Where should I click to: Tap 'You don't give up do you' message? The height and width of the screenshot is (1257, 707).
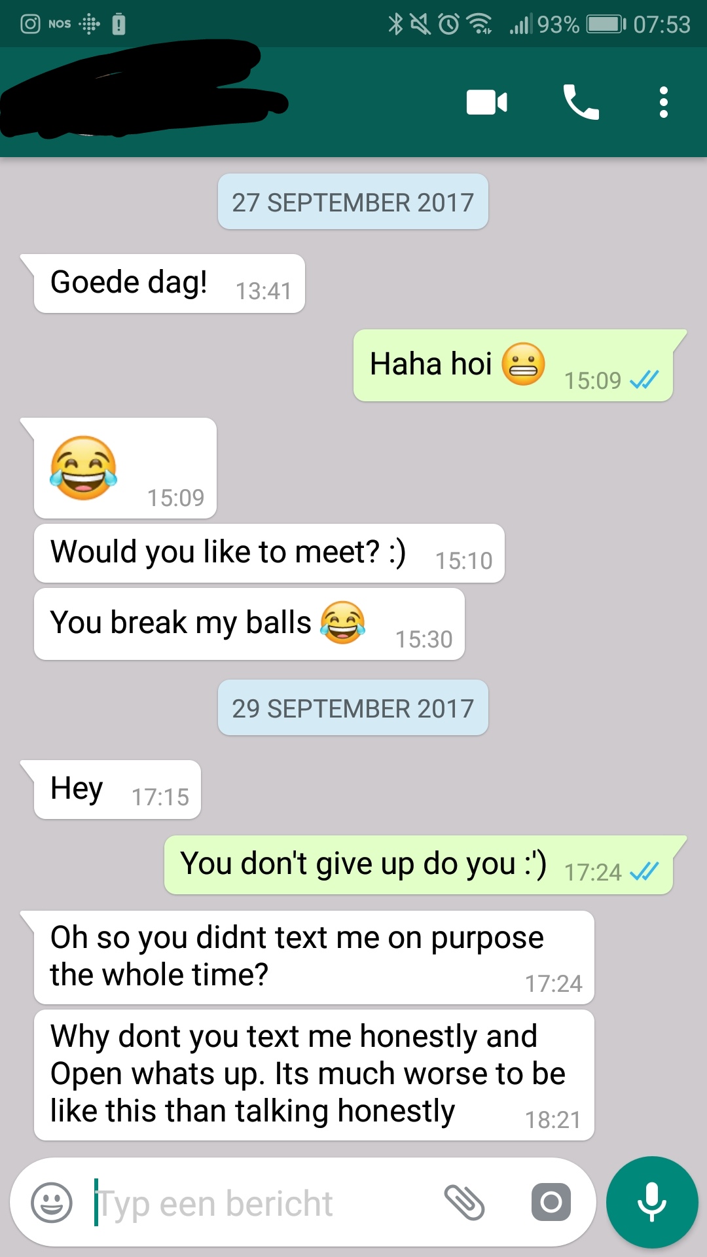click(x=419, y=865)
